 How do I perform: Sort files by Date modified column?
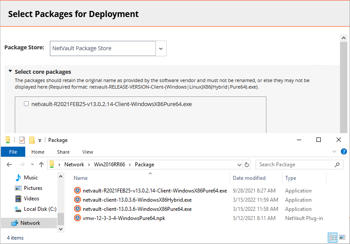pos(249,178)
